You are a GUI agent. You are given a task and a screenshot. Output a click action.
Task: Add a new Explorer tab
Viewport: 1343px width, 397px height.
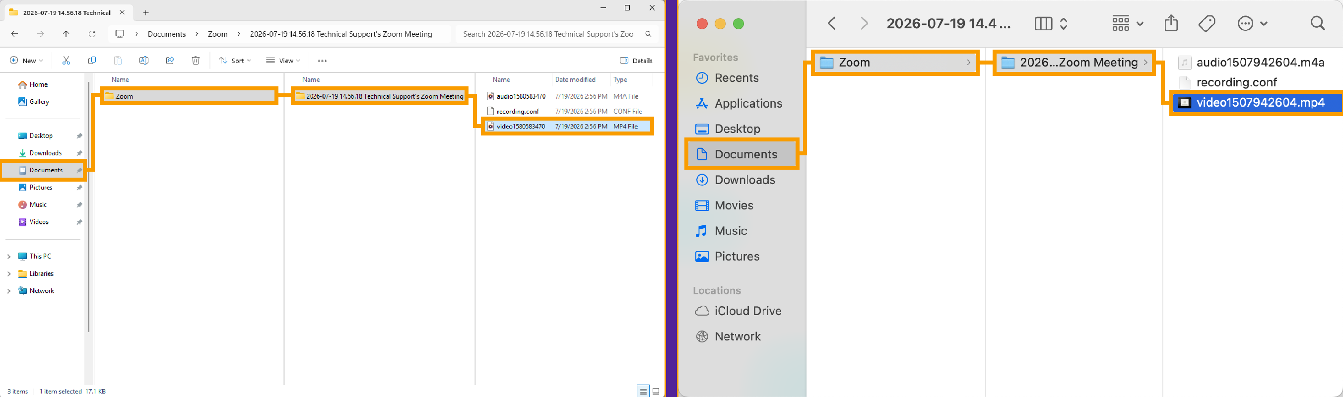tap(146, 12)
